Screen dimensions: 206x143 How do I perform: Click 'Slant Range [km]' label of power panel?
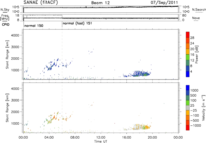point(7,54)
